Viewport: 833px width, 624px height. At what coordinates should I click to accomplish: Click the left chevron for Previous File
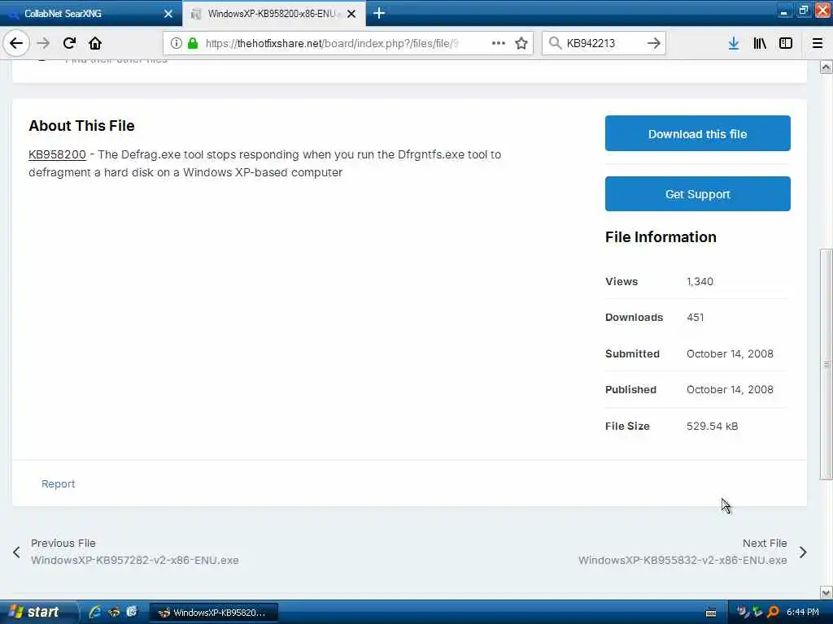[16, 552]
